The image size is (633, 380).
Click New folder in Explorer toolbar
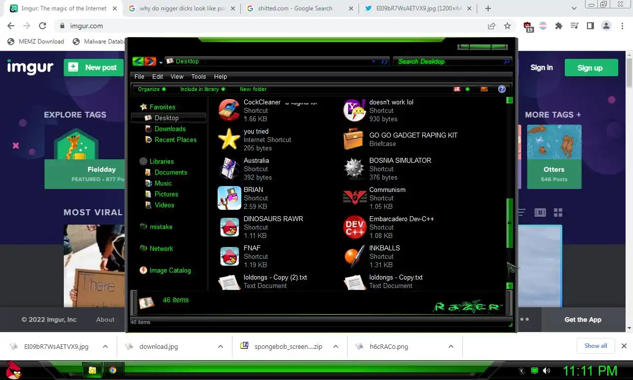(253, 89)
